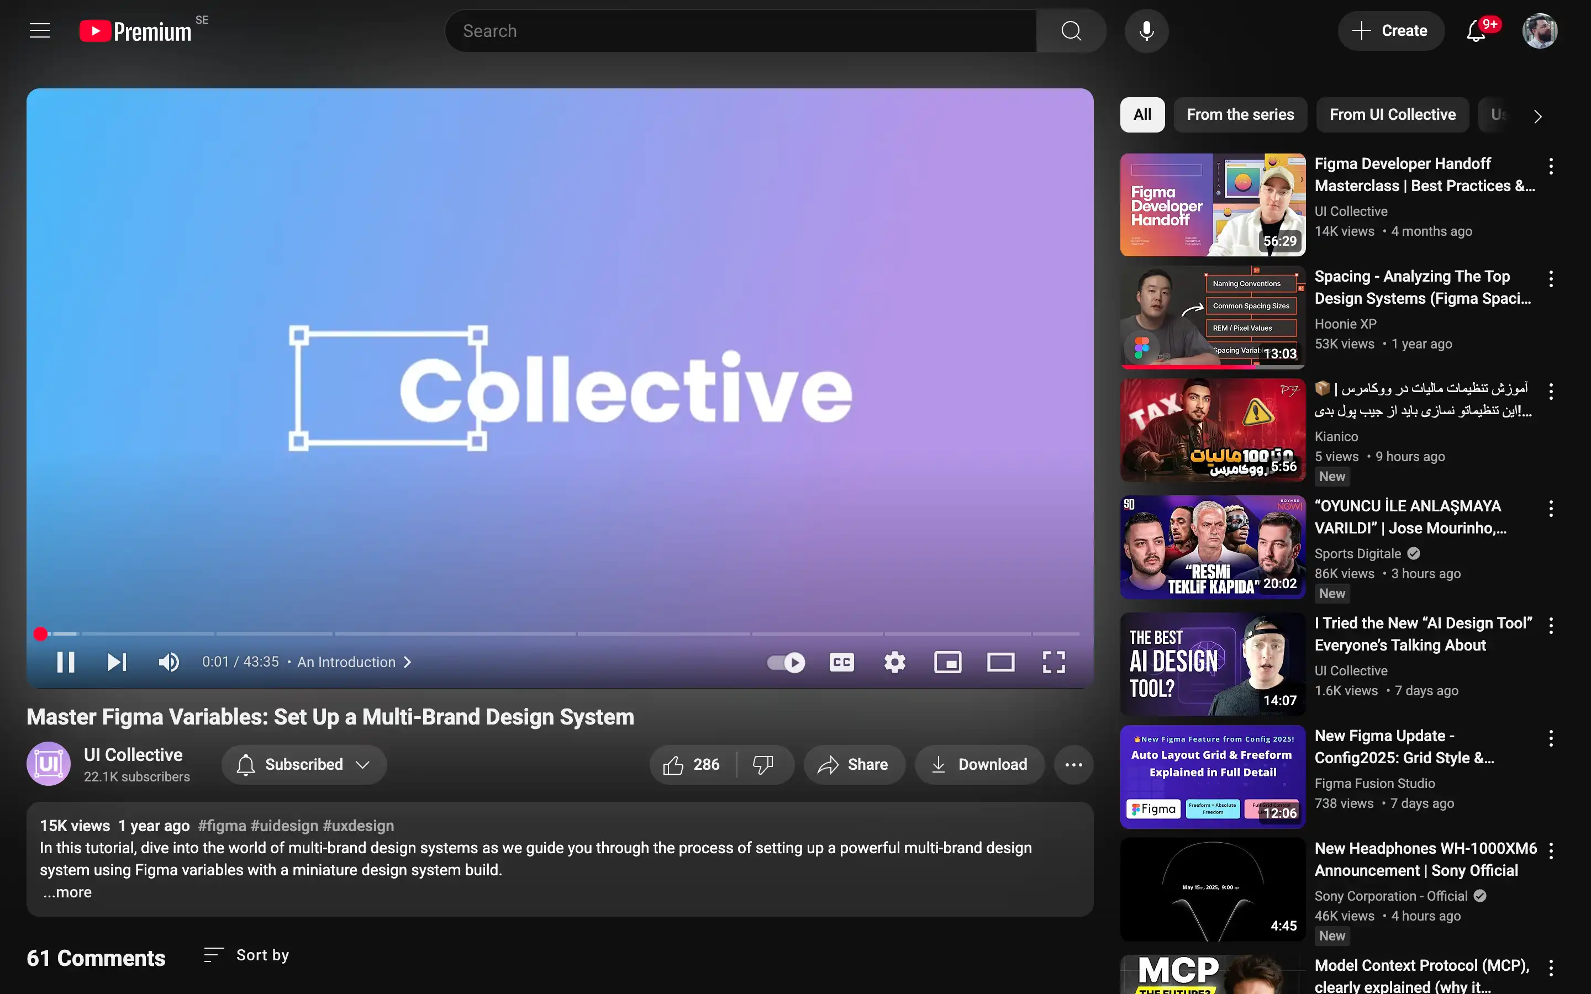Switch to theater mode
Screen dimensions: 1591x994
1000,662
